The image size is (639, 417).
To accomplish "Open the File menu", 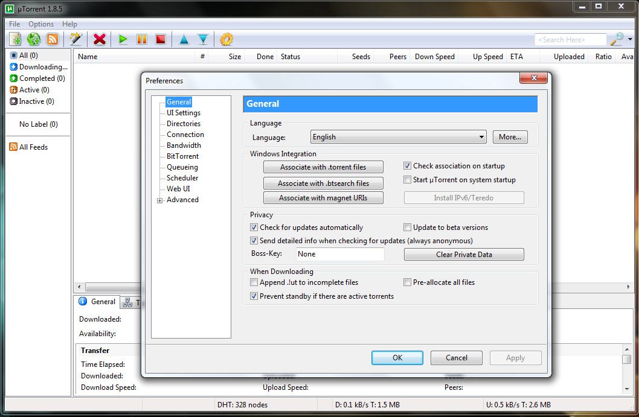I will [x=14, y=24].
